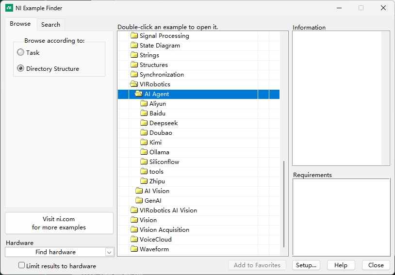
Task: Click the NI logo in title bar
Action: click(x=9, y=8)
